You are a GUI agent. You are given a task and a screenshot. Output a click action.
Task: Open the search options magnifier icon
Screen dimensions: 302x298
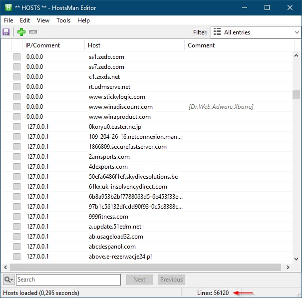[8, 280]
